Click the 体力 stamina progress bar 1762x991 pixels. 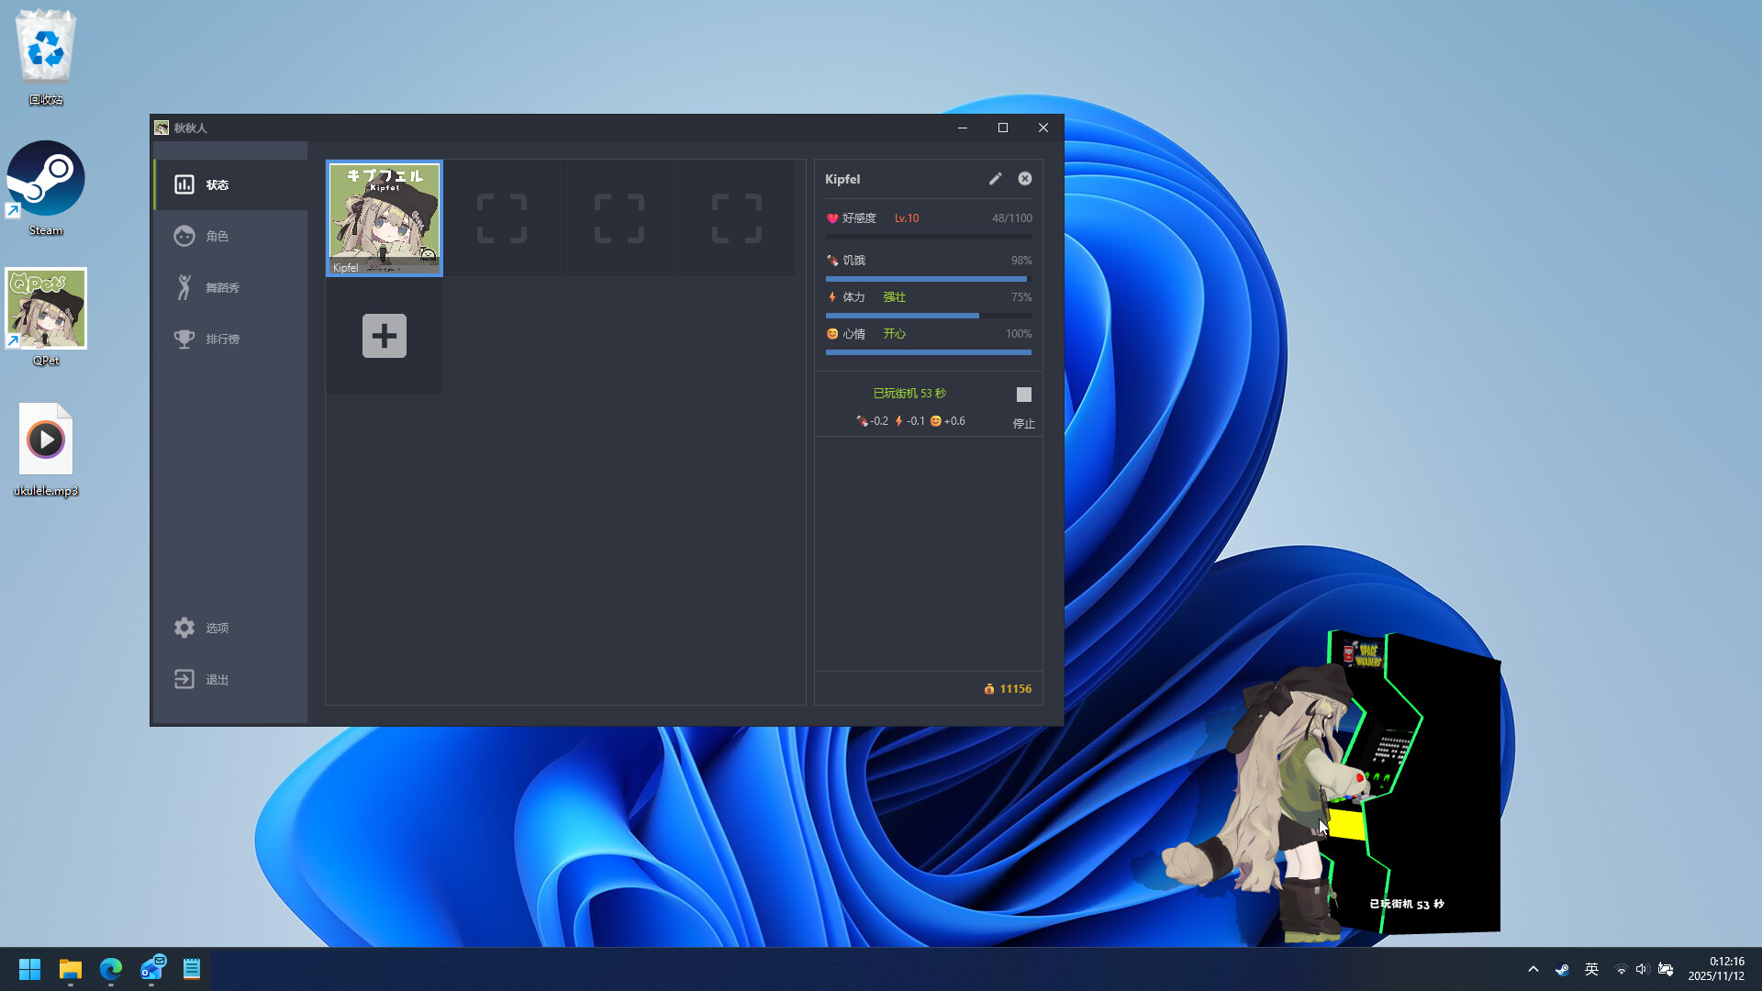928,316
